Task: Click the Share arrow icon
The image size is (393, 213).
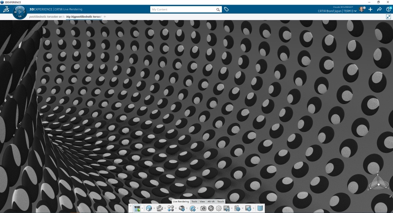Action: point(379,9)
